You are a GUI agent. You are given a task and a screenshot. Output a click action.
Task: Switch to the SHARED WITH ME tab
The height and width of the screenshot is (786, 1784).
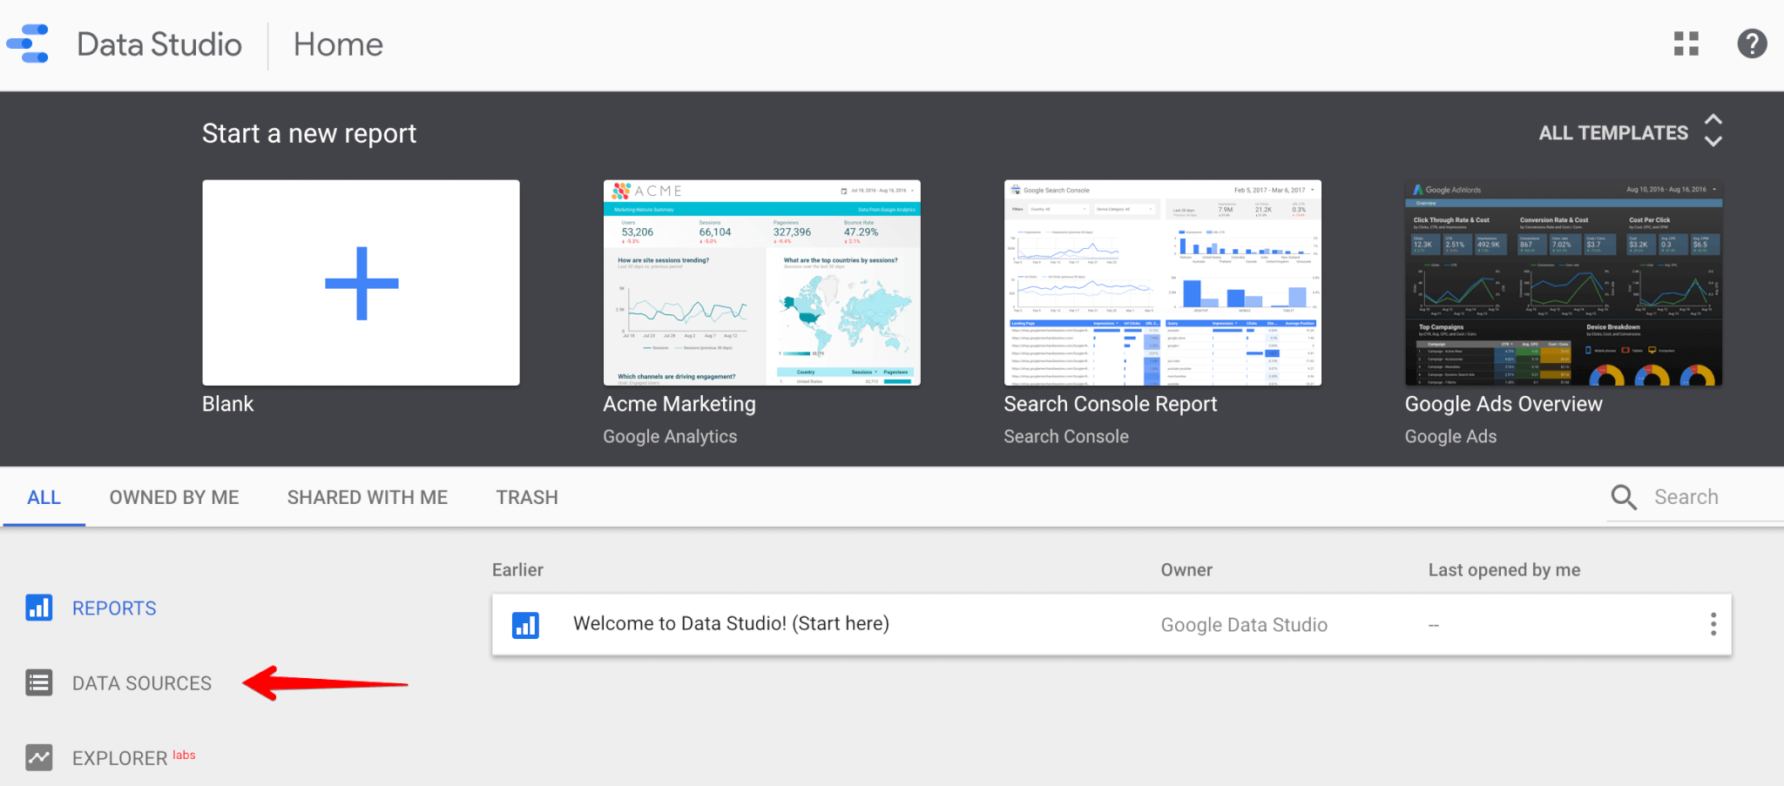368,497
